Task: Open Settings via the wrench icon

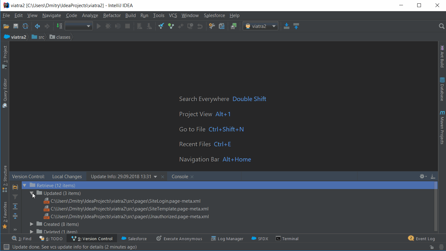Action: 212,26
